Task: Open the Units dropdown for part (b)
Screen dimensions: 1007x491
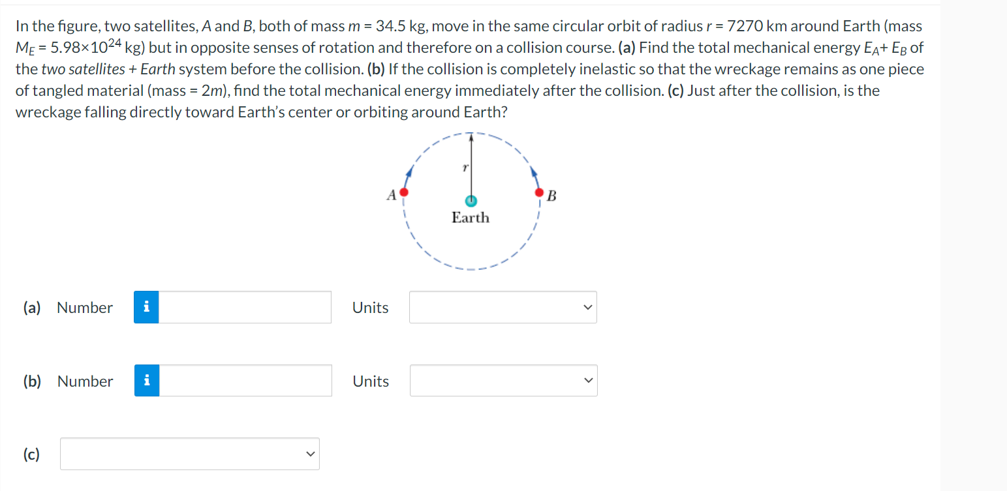Action: 503,380
